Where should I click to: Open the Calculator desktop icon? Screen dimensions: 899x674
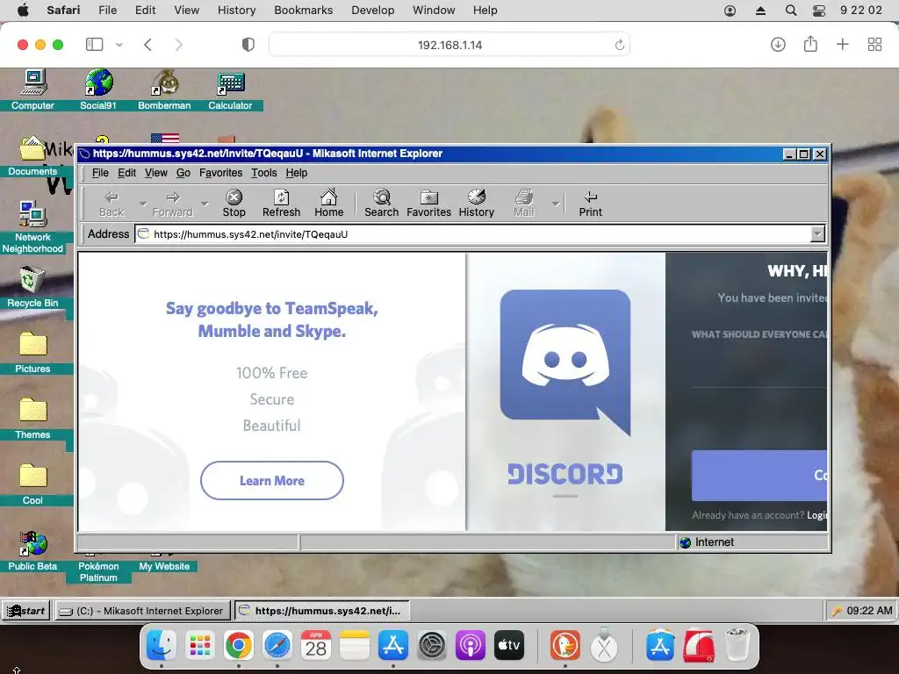(x=230, y=90)
